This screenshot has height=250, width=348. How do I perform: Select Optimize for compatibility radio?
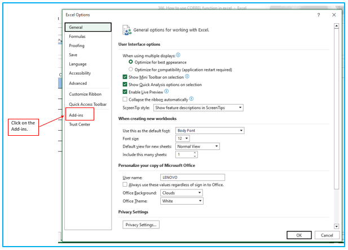coord(131,69)
